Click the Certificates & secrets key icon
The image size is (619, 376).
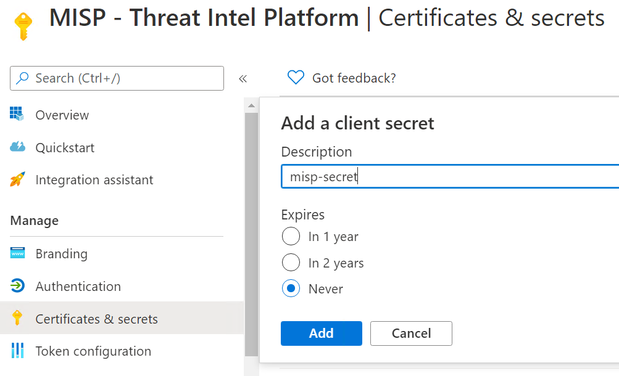pos(17,317)
